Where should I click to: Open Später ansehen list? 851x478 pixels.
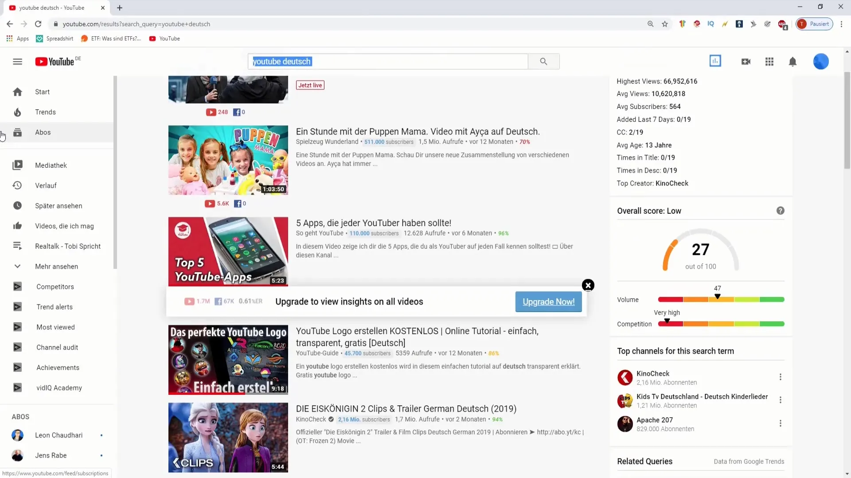pyautogui.click(x=57, y=206)
